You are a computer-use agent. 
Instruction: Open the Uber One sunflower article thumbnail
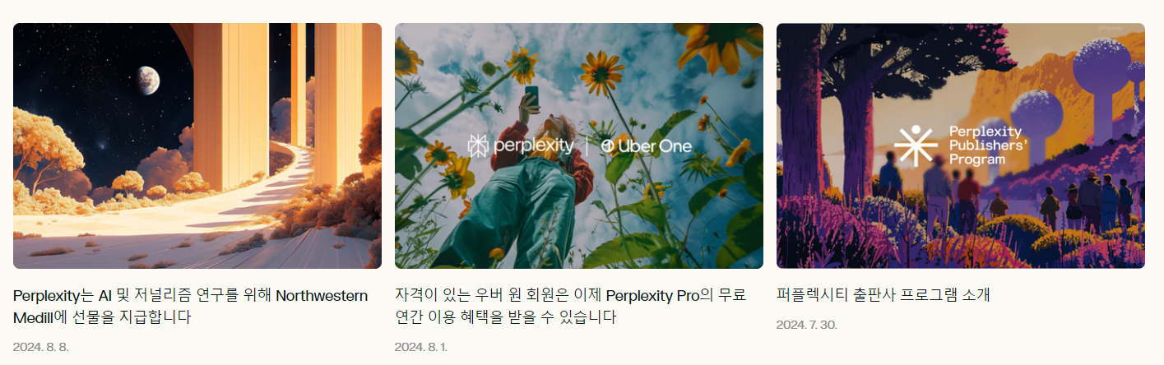[579, 146]
